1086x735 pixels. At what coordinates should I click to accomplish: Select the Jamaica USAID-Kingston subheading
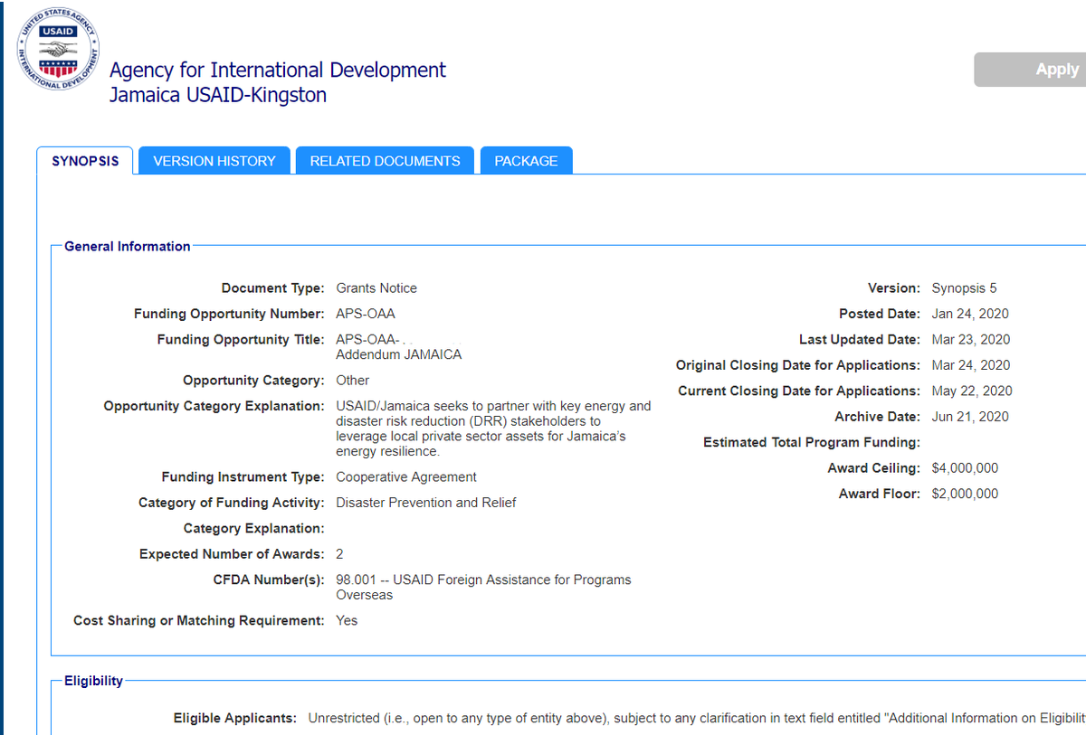click(x=218, y=95)
